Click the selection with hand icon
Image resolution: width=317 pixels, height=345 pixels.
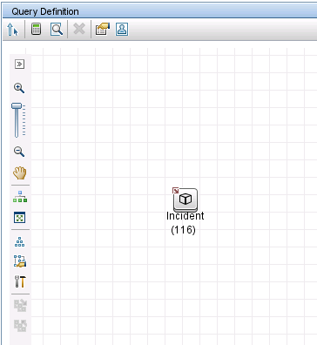pos(19,261)
